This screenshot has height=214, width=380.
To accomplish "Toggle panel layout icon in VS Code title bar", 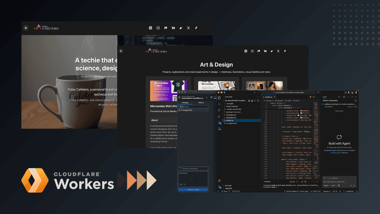I will 352,92.
